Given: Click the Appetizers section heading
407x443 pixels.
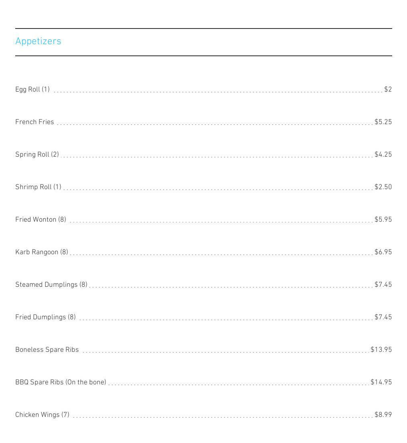Looking at the screenshot, I should tap(38, 41).
